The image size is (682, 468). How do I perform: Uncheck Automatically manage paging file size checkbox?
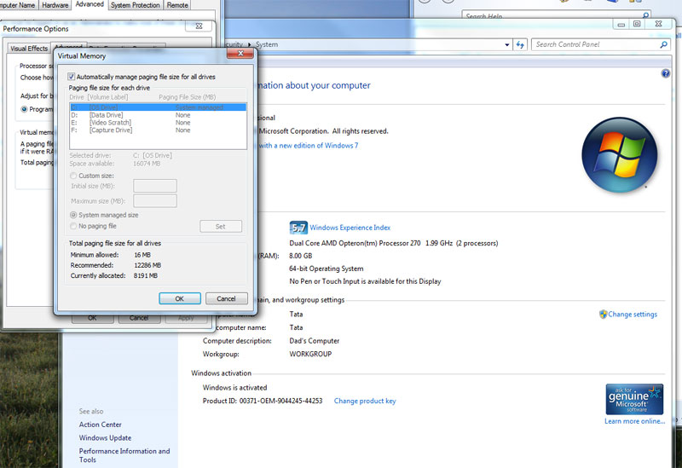point(72,77)
